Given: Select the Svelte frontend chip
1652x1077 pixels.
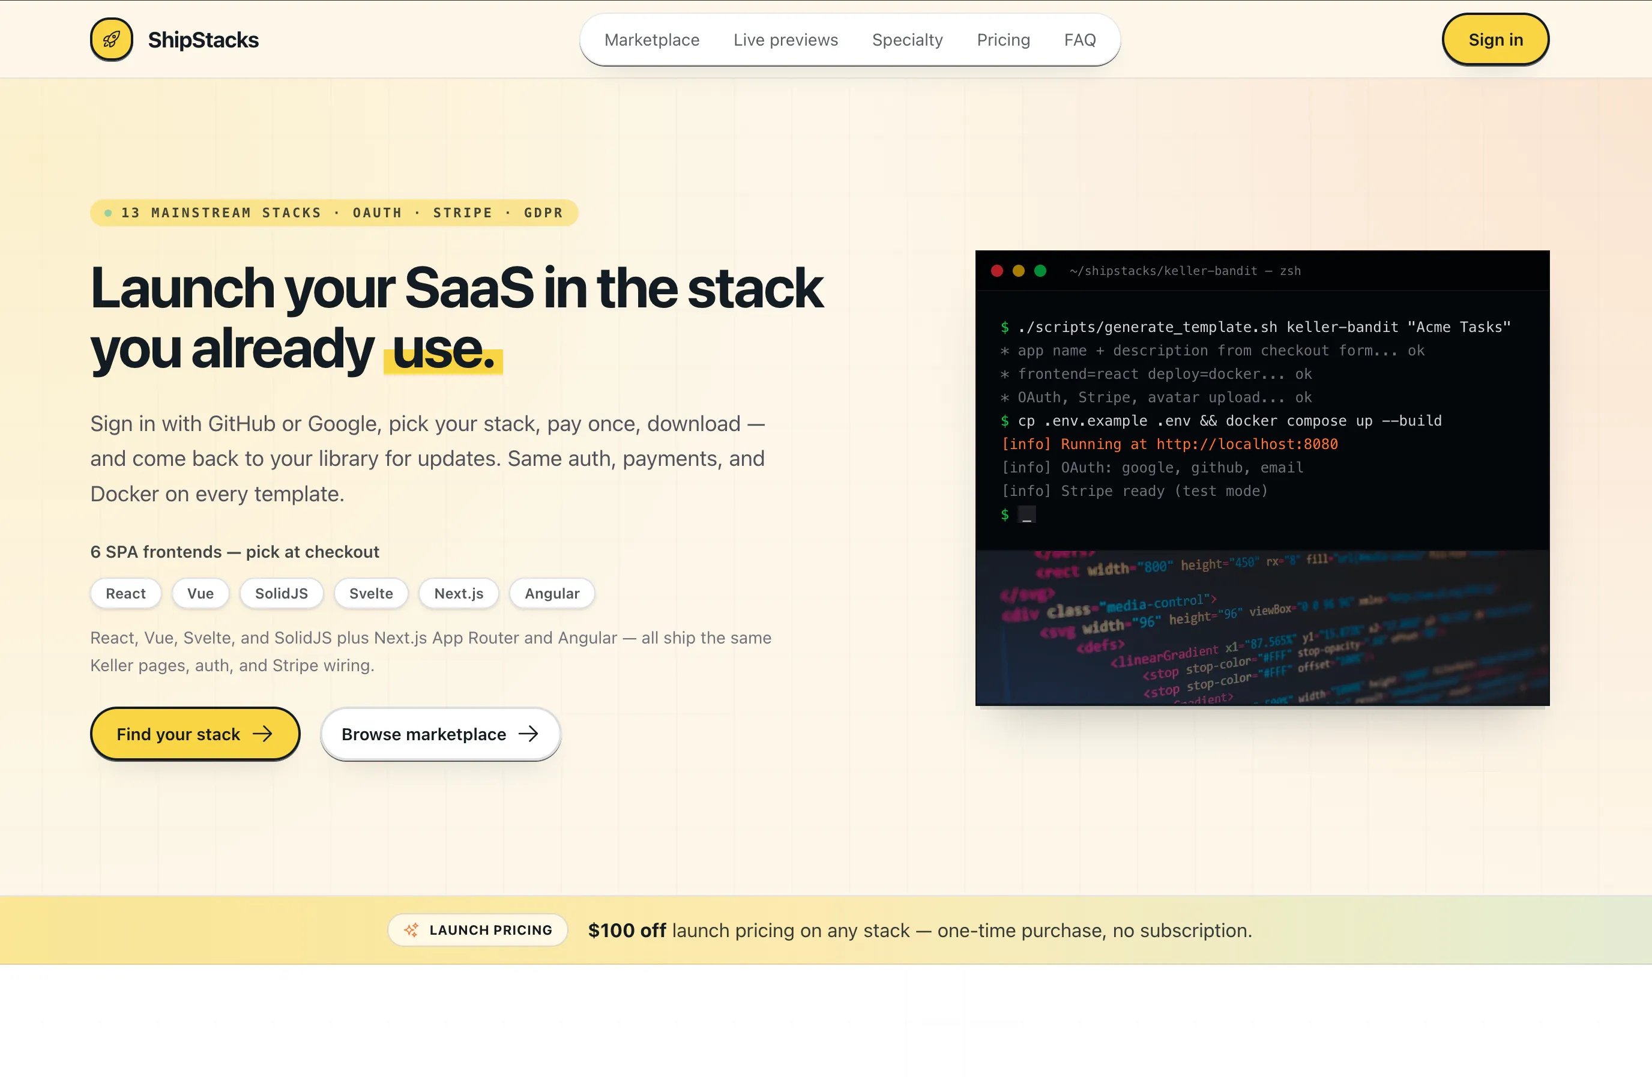Looking at the screenshot, I should tap(370, 594).
